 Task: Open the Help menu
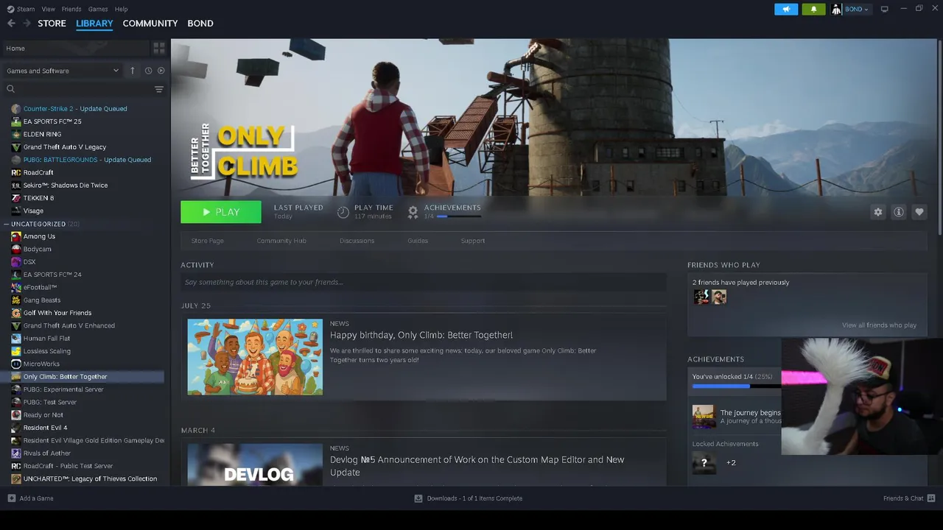121,9
